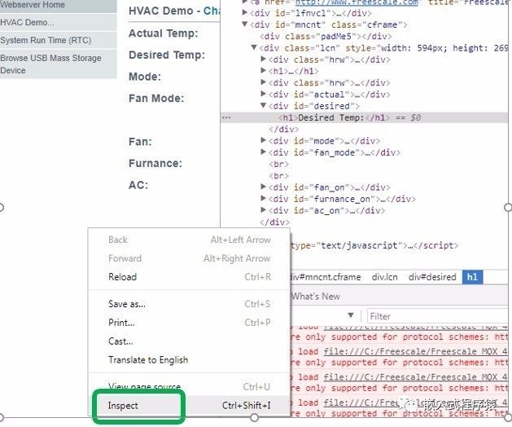The image size is (512, 427).
Task: Choose Save as... in context menu
Action: (x=190, y=304)
